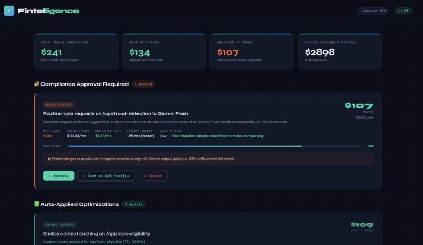423x245 pixels.
Task: Open the Total Waste Identified card
Action: click(x=76, y=51)
